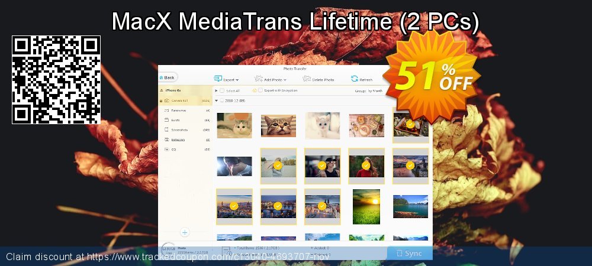Select the tabby cat close-up photo
This screenshot has width=592, height=266.
pos(278,125)
